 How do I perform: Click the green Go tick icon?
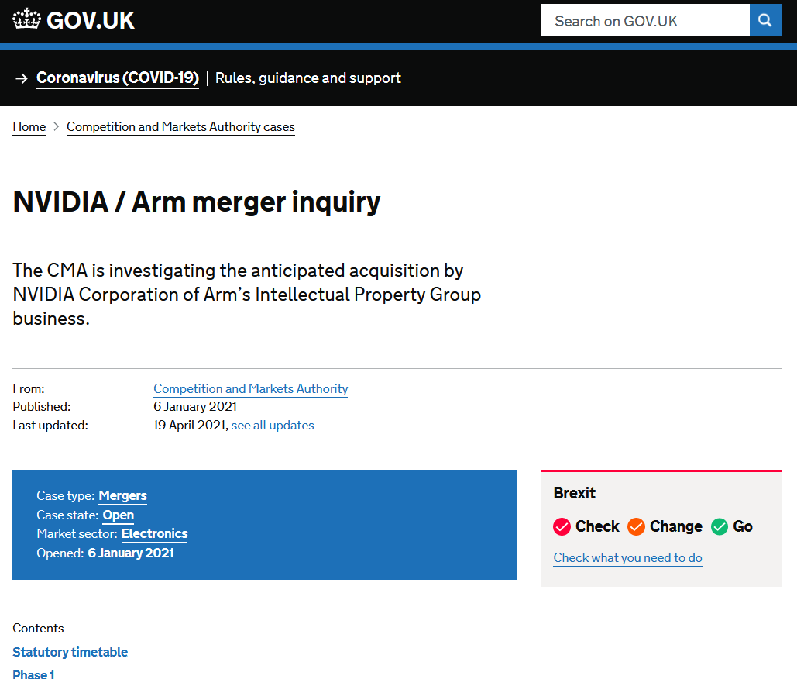[x=720, y=527]
